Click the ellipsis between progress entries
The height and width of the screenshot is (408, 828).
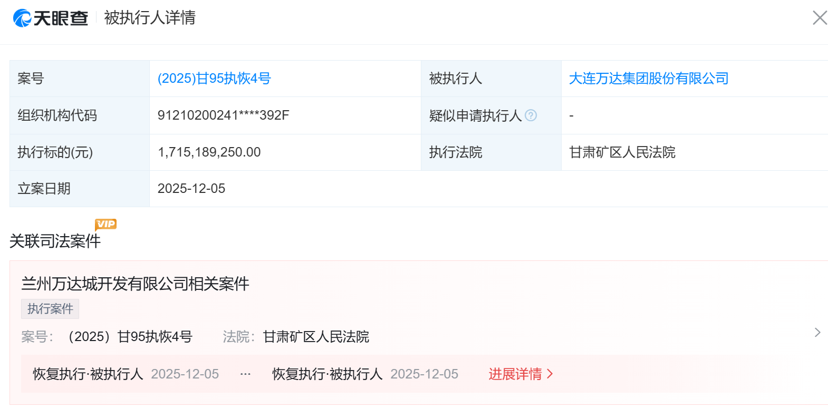(x=245, y=374)
